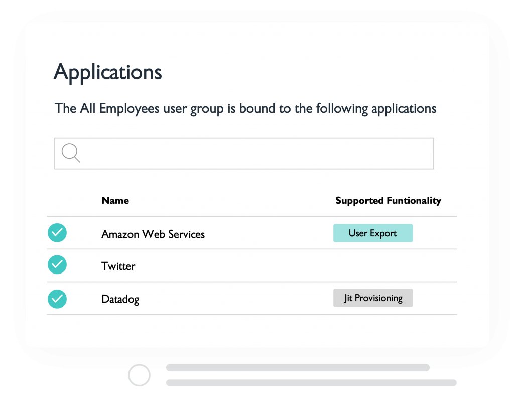Toggle the Twitter application checkmark
This screenshot has width=514, height=409.
point(57,264)
